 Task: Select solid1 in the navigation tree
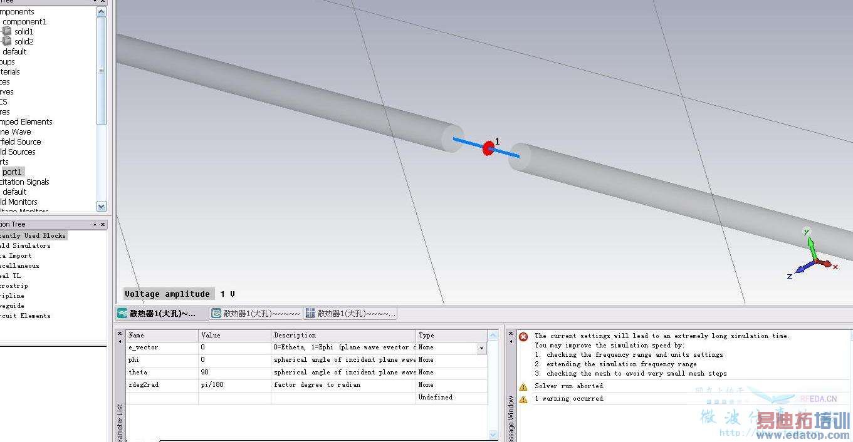coord(24,31)
